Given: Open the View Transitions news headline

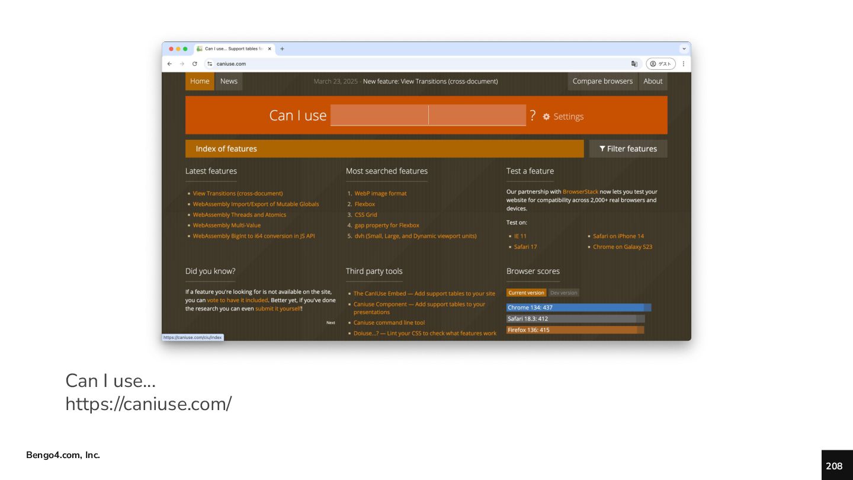Looking at the screenshot, I should coord(430,81).
